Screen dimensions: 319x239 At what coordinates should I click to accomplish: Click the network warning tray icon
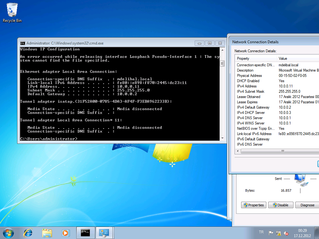click(x=279, y=233)
